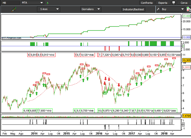Viewport: 191px width, 138px height.
Task: Click the MB ticker symbol field
Action: coord(10,3)
